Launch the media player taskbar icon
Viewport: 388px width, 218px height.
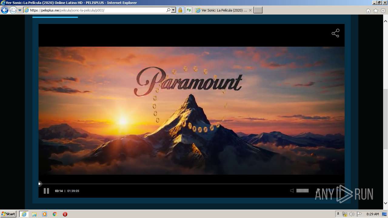pos(45,214)
